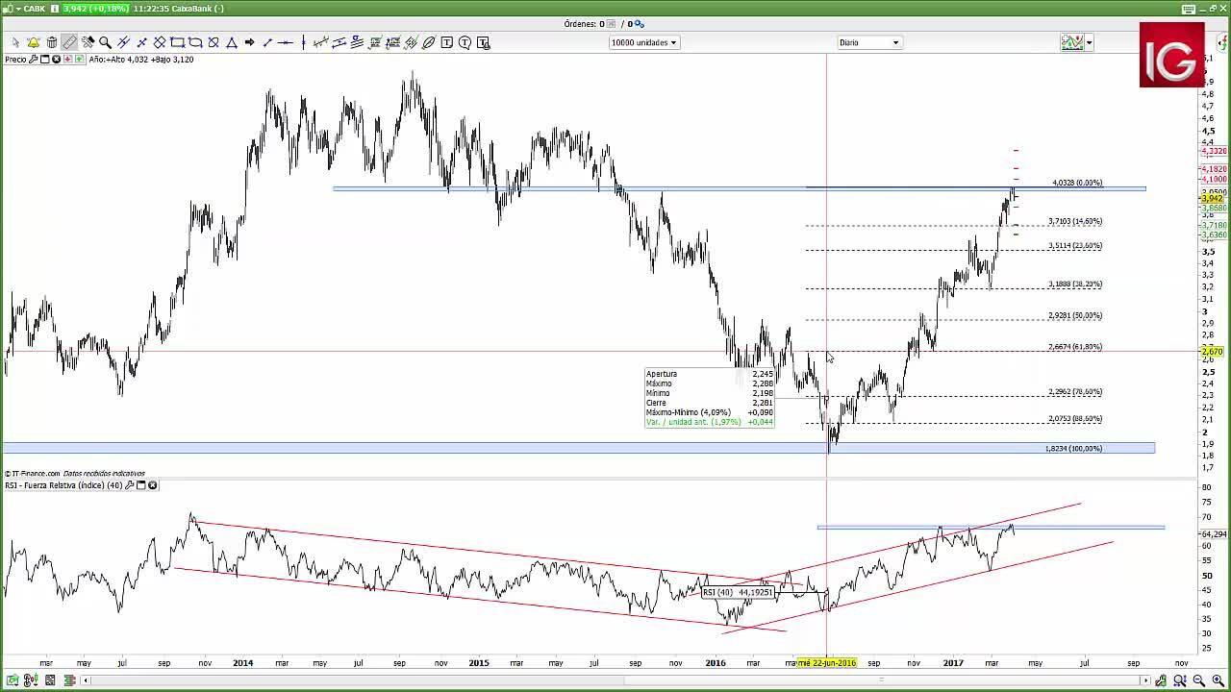Click the horizontal time scrollbar

pyautogui.click(x=615, y=680)
